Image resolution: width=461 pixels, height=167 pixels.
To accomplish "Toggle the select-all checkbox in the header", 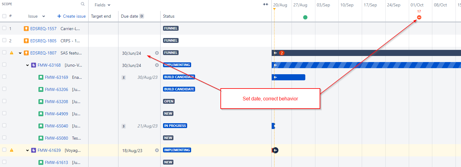I will [4, 16].
